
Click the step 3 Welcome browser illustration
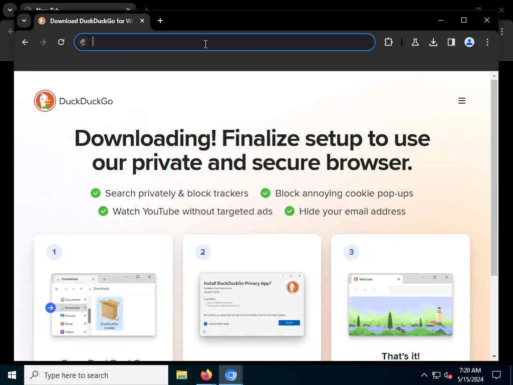(x=400, y=304)
